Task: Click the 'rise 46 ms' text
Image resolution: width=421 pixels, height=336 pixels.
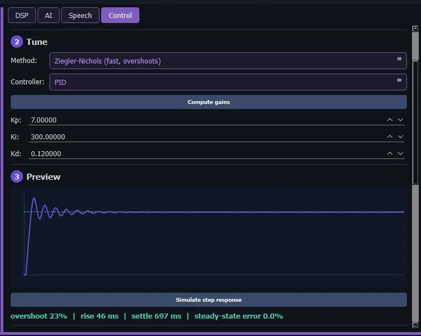Action: click(x=99, y=316)
